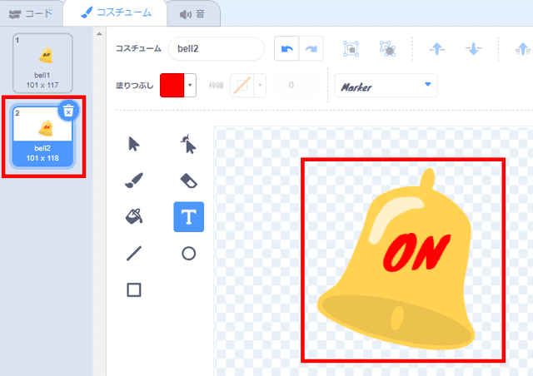The width and height of the screenshot is (533, 376).
Task: Activate the Text tool
Action: tap(188, 217)
